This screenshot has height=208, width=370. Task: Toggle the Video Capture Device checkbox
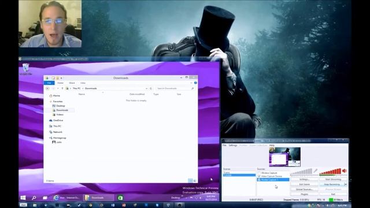(x=259, y=176)
